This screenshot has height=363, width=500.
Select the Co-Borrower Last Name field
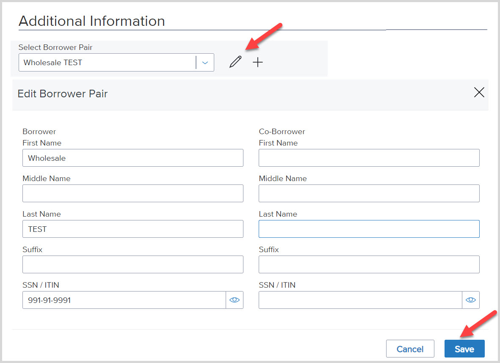pyautogui.click(x=369, y=229)
